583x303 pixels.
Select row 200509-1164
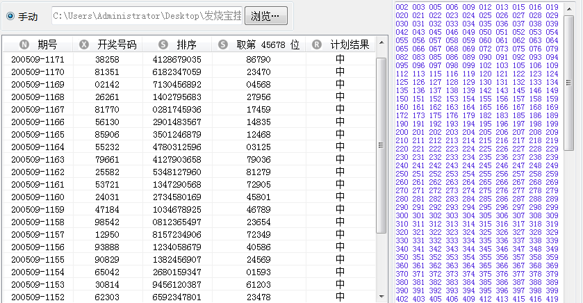(189, 147)
